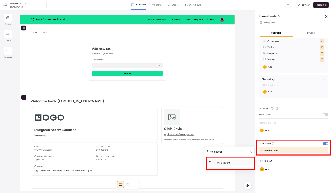Open the Customer dropdown field

point(127,65)
